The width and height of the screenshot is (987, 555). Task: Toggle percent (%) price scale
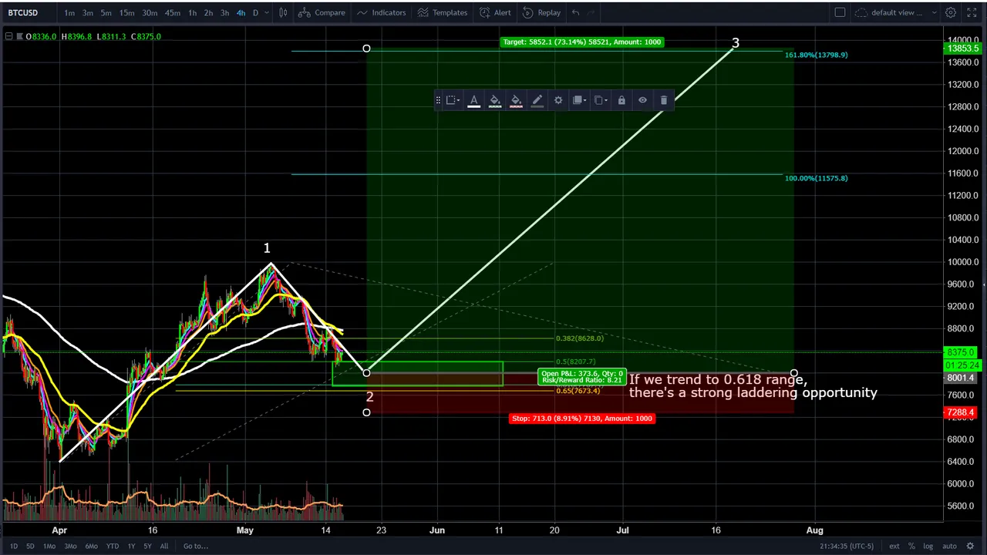click(x=911, y=546)
